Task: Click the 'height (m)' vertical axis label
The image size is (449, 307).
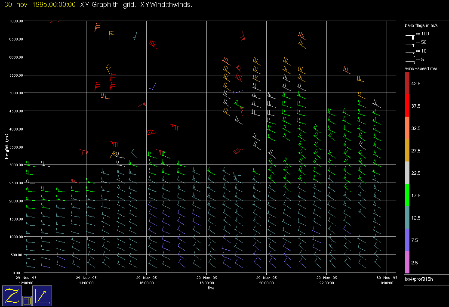Action: [7, 146]
